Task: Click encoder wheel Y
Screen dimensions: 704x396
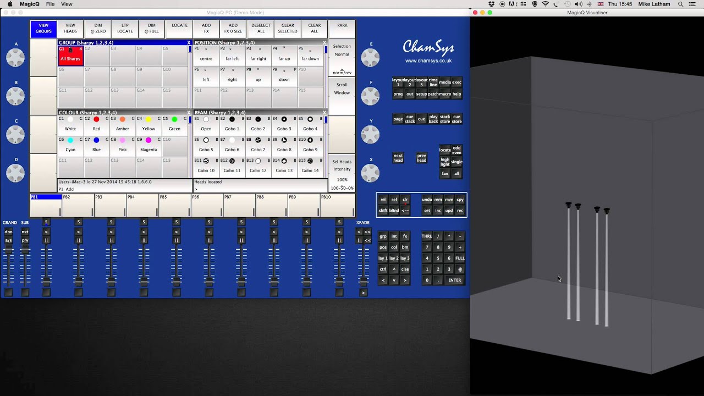Action: point(370,134)
